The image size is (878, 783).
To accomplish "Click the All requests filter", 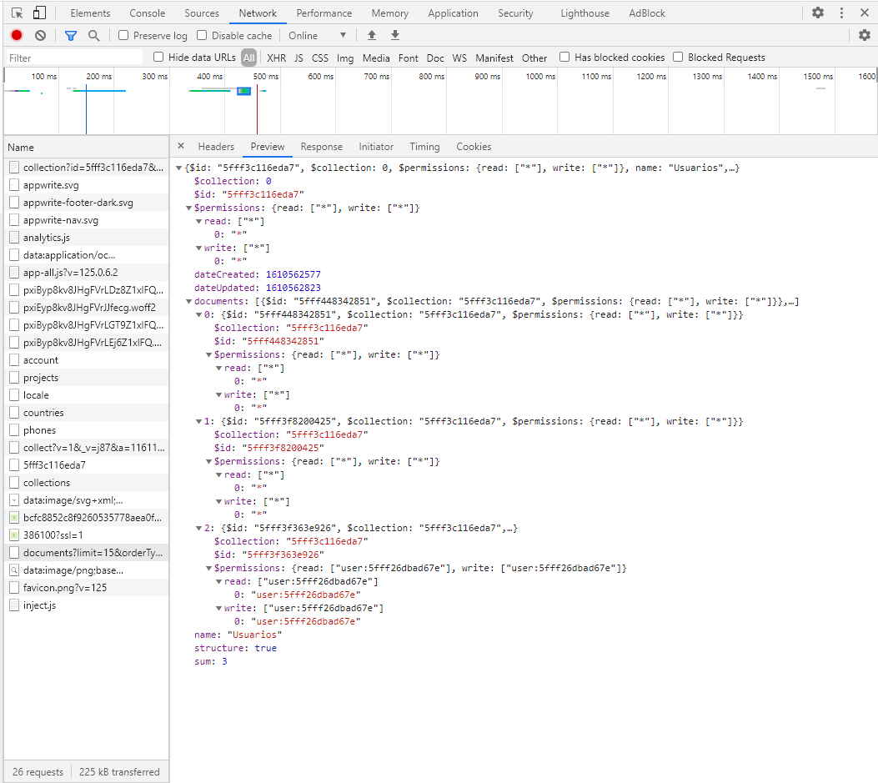I will coord(250,57).
